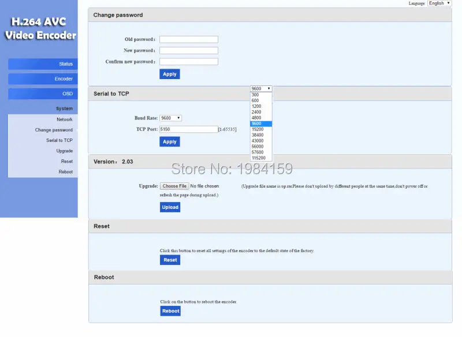462x337 pixels.
Task: Choose 4800 in baud list
Action: click(x=261, y=118)
